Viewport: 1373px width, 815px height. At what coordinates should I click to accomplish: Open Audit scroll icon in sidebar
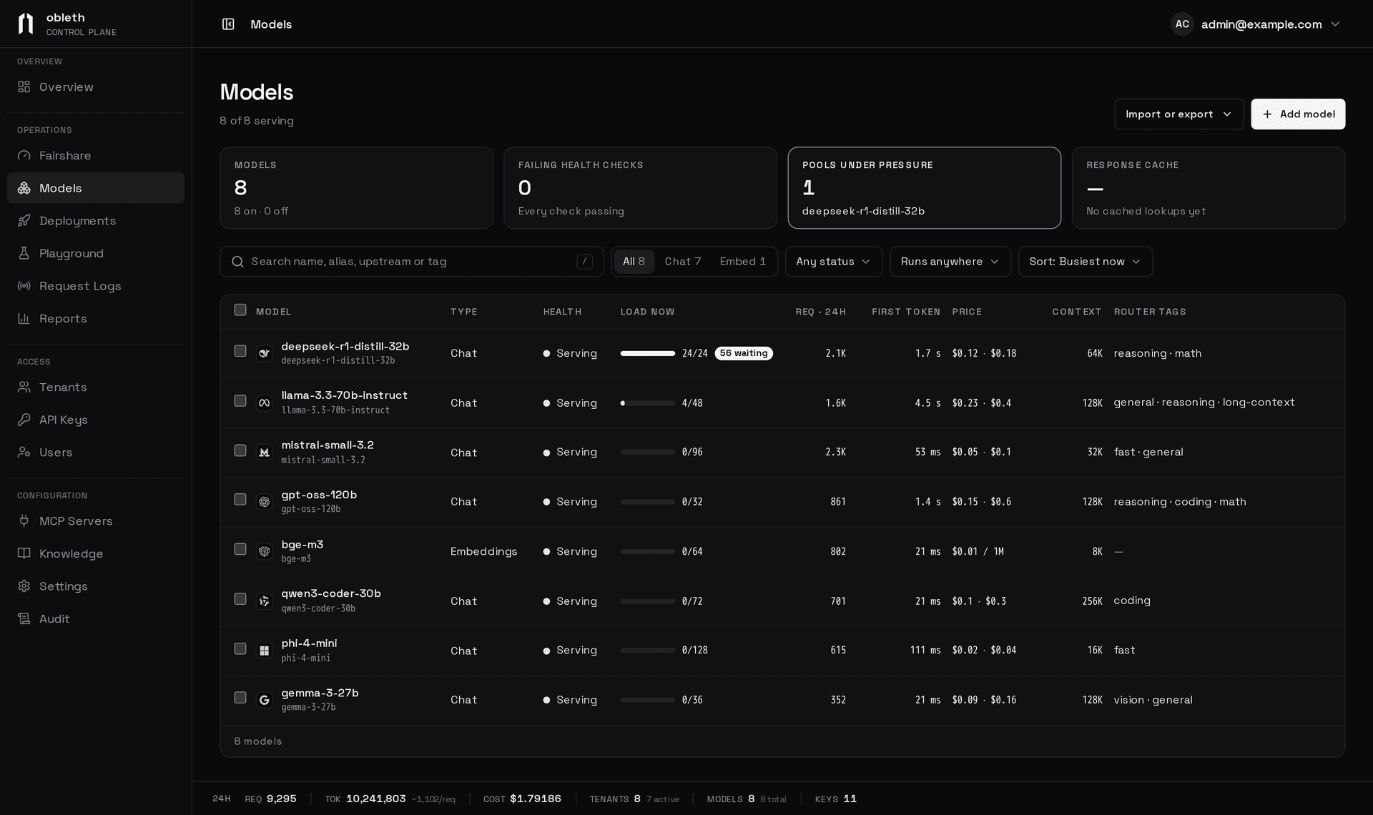point(24,618)
